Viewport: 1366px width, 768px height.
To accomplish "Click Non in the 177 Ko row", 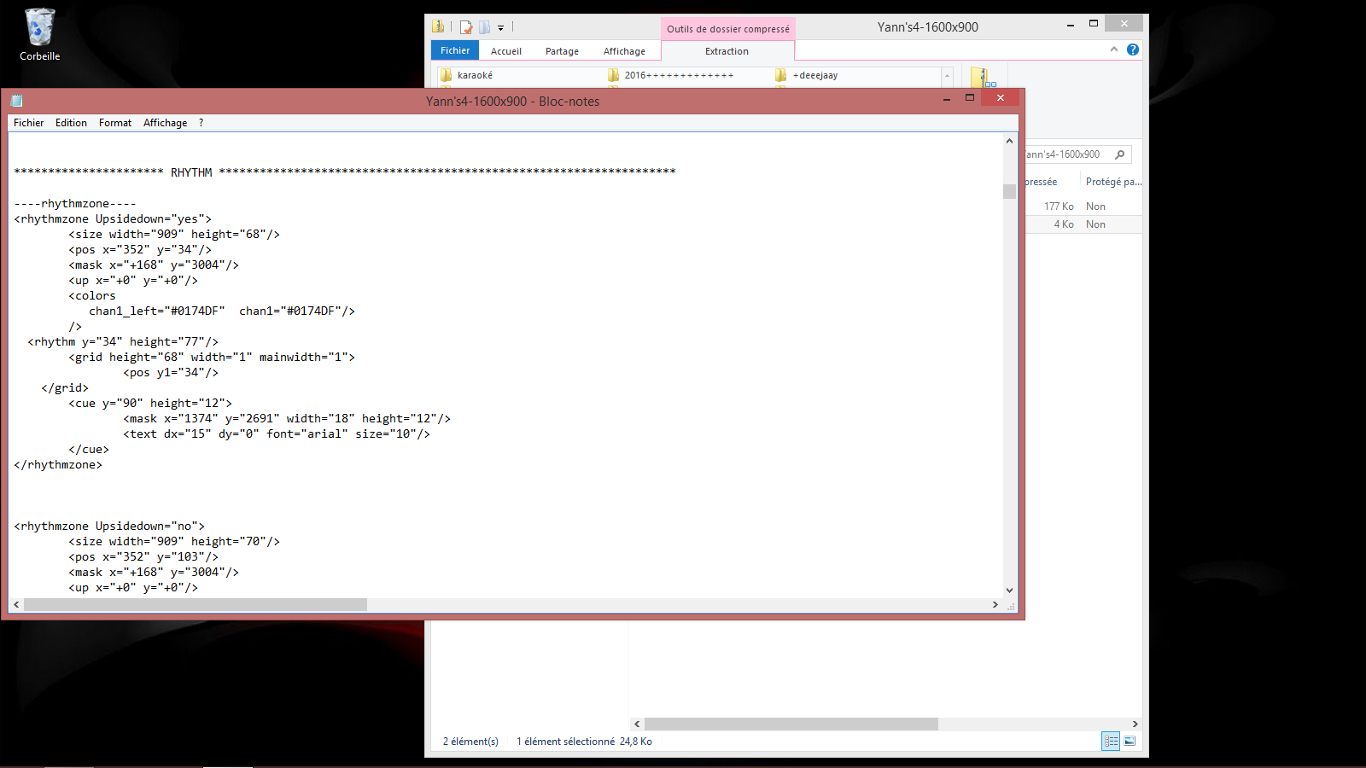I will click(x=1095, y=207).
